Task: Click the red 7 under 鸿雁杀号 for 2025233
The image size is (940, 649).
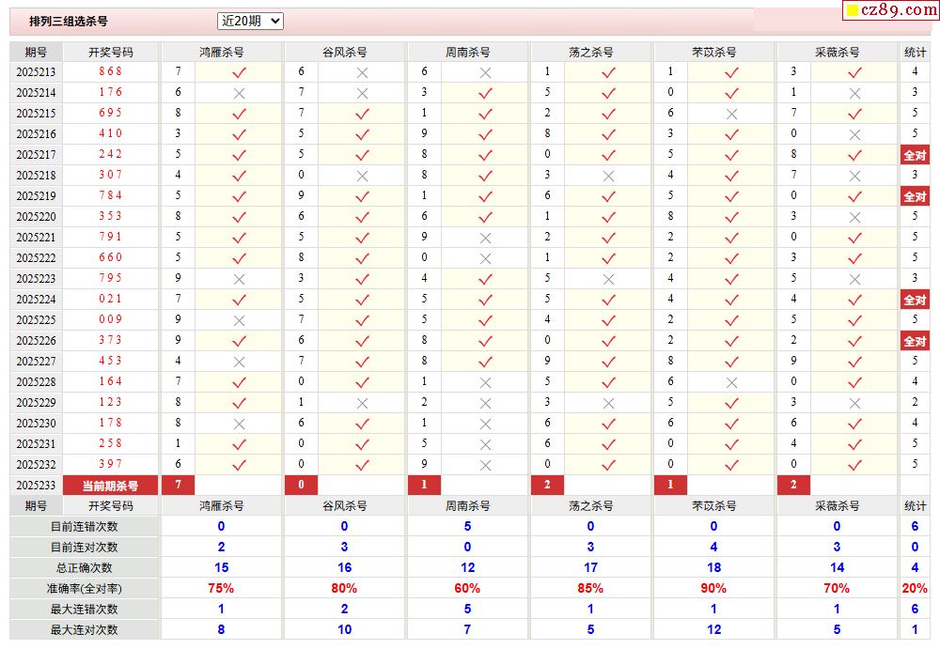Action: point(178,485)
